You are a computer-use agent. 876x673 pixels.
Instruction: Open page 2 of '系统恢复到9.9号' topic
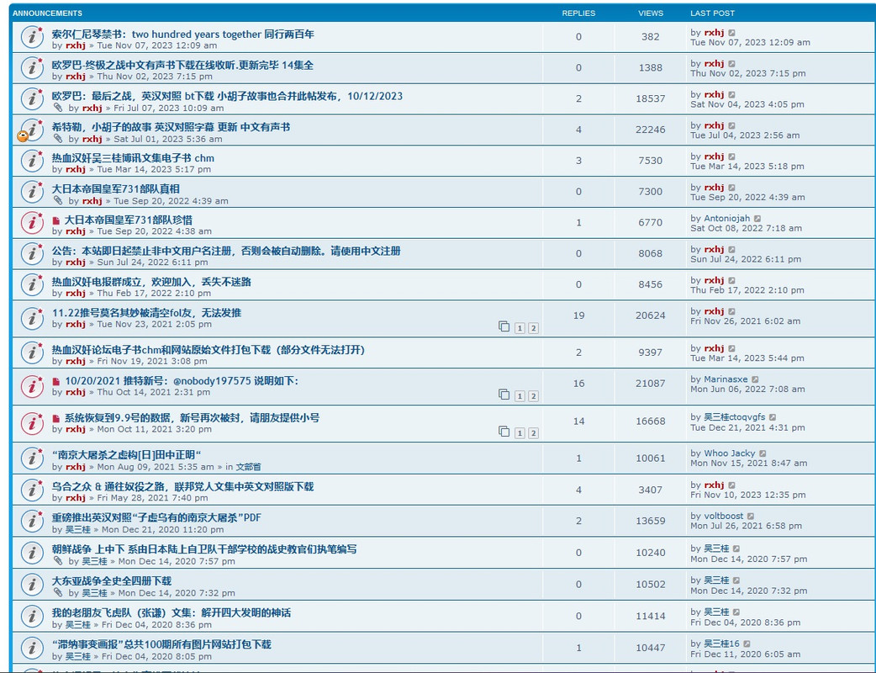point(534,432)
